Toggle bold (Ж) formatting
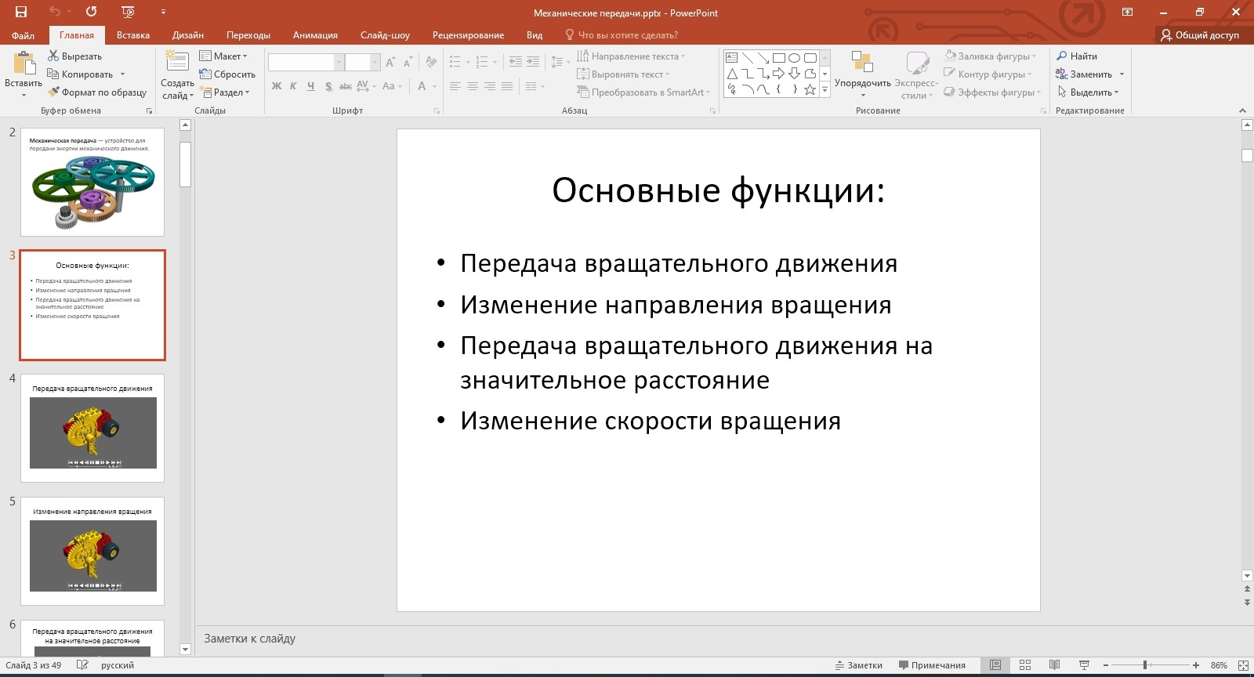Viewport: 1254px width, 677px height. 277,86
